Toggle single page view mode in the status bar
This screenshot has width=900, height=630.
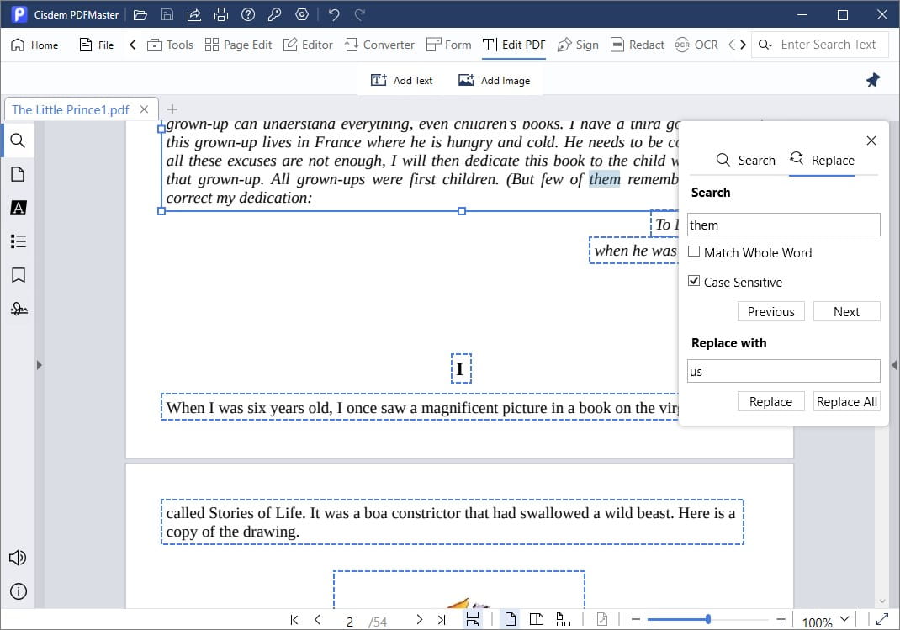click(x=511, y=620)
